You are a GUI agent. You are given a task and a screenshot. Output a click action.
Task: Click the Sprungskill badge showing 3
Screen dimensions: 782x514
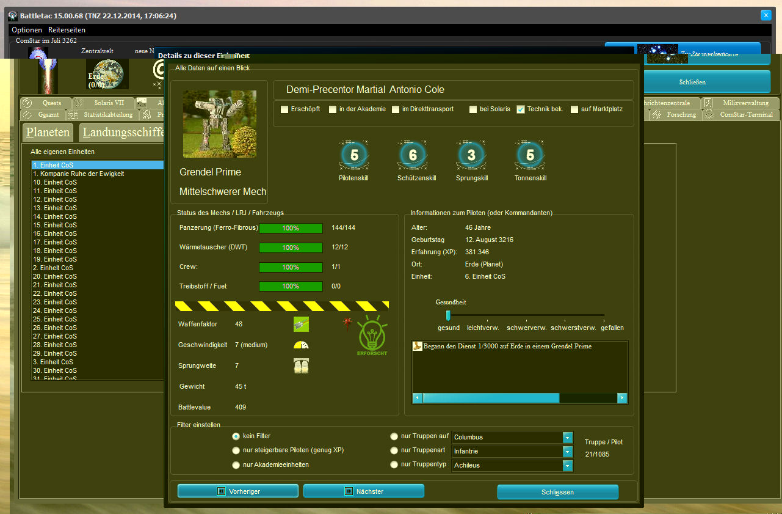471,155
